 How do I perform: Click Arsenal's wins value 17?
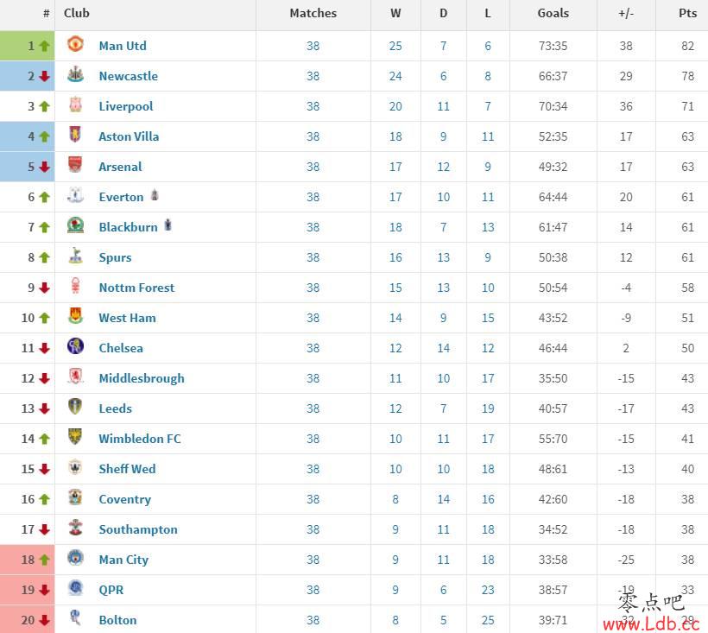(395, 167)
